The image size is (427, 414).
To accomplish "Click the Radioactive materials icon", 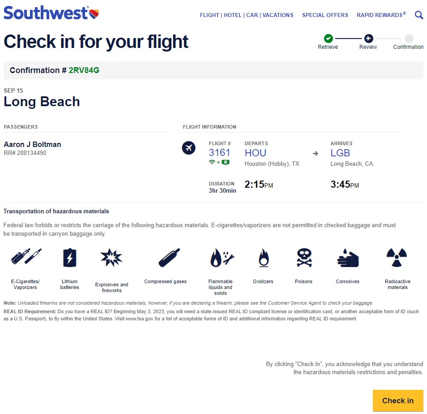I will point(397,257).
